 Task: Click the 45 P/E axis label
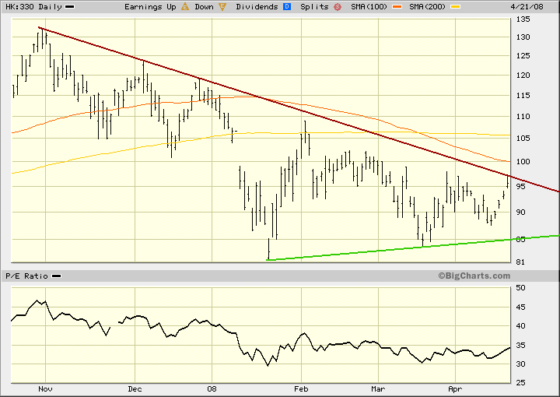(x=520, y=307)
